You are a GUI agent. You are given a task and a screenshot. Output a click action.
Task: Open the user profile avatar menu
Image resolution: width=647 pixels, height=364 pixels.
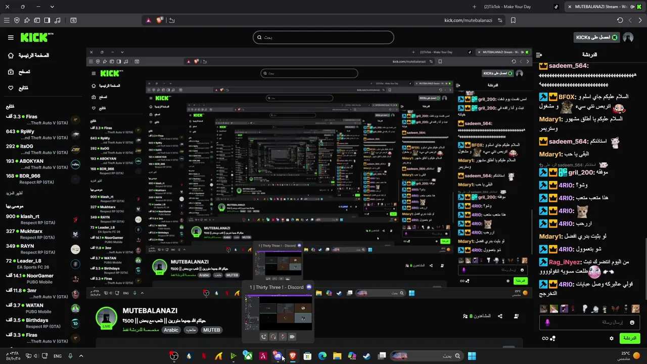[x=628, y=37]
